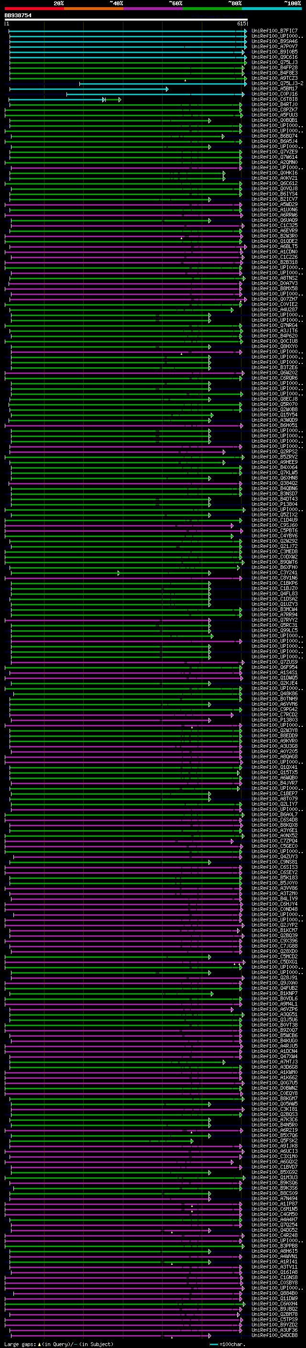This screenshot has width=306, height=1348.
Task: Select label UniRef100_Q6C612
Action: [274, 184]
